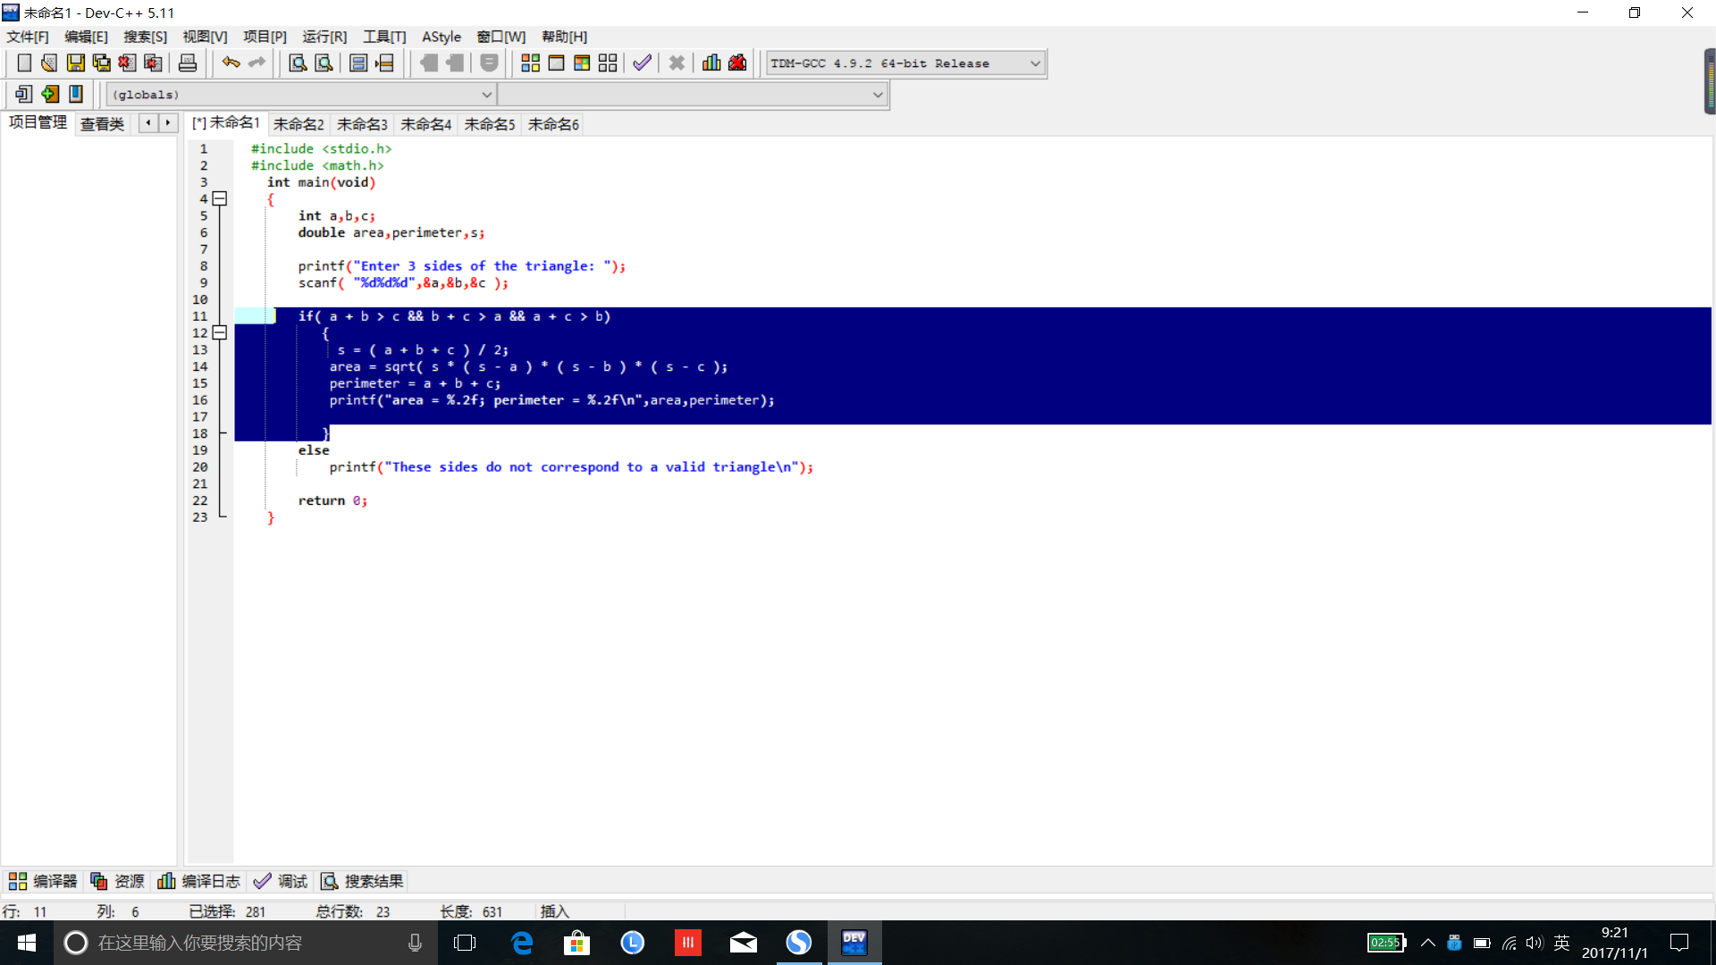This screenshot has height=965, width=1716.
Task: Open the Replace dialog icon
Action: pyautogui.click(x=324, y=63)
